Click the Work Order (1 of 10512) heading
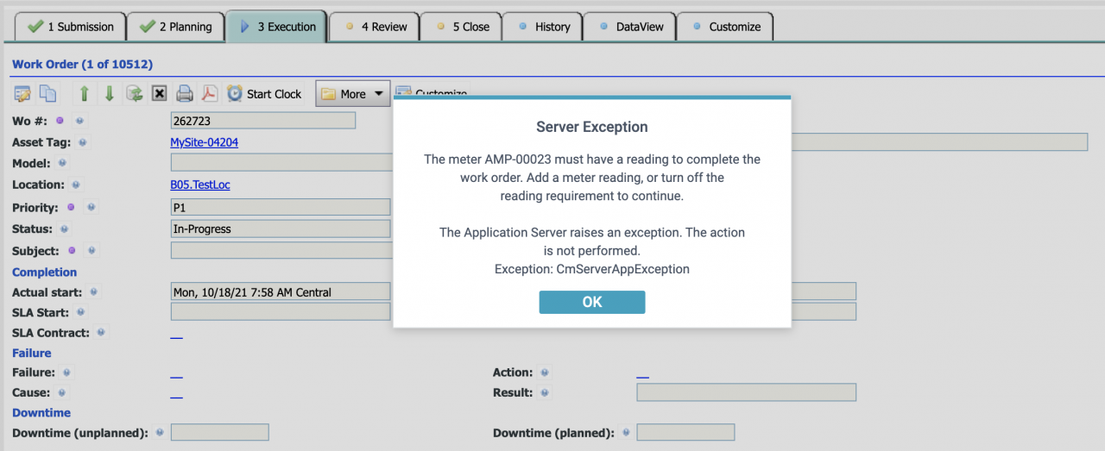1105x451 pixels. (x=83, y=65)
